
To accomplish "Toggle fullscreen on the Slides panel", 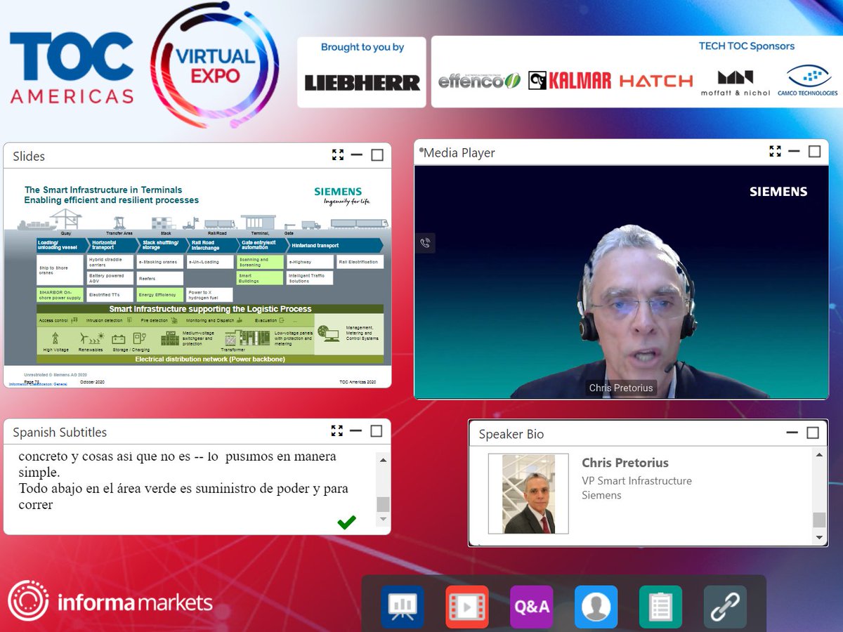I will [338, 154].
